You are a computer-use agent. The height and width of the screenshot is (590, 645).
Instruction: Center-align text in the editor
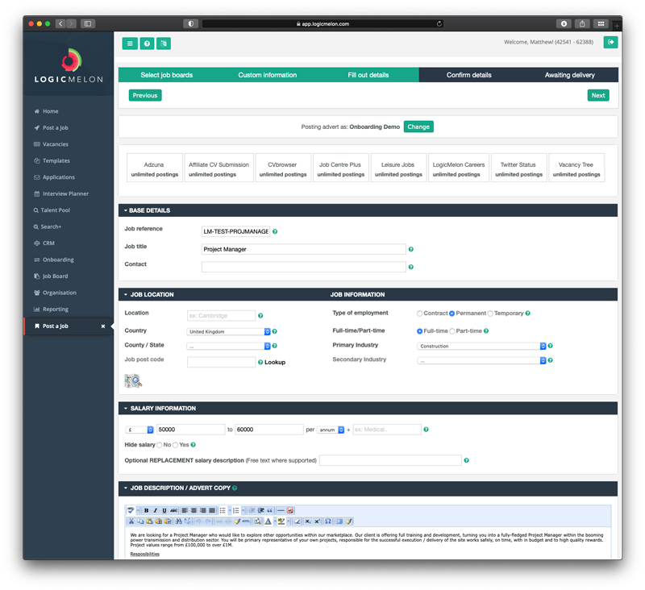pos(193,510)
